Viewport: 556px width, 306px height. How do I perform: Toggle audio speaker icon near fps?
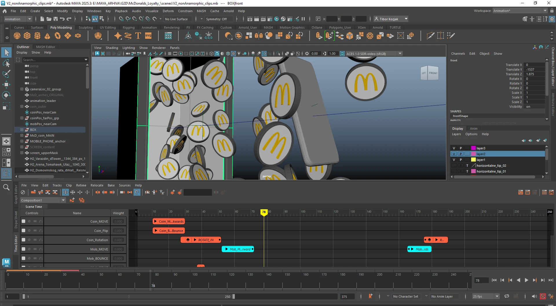[534, 296]
